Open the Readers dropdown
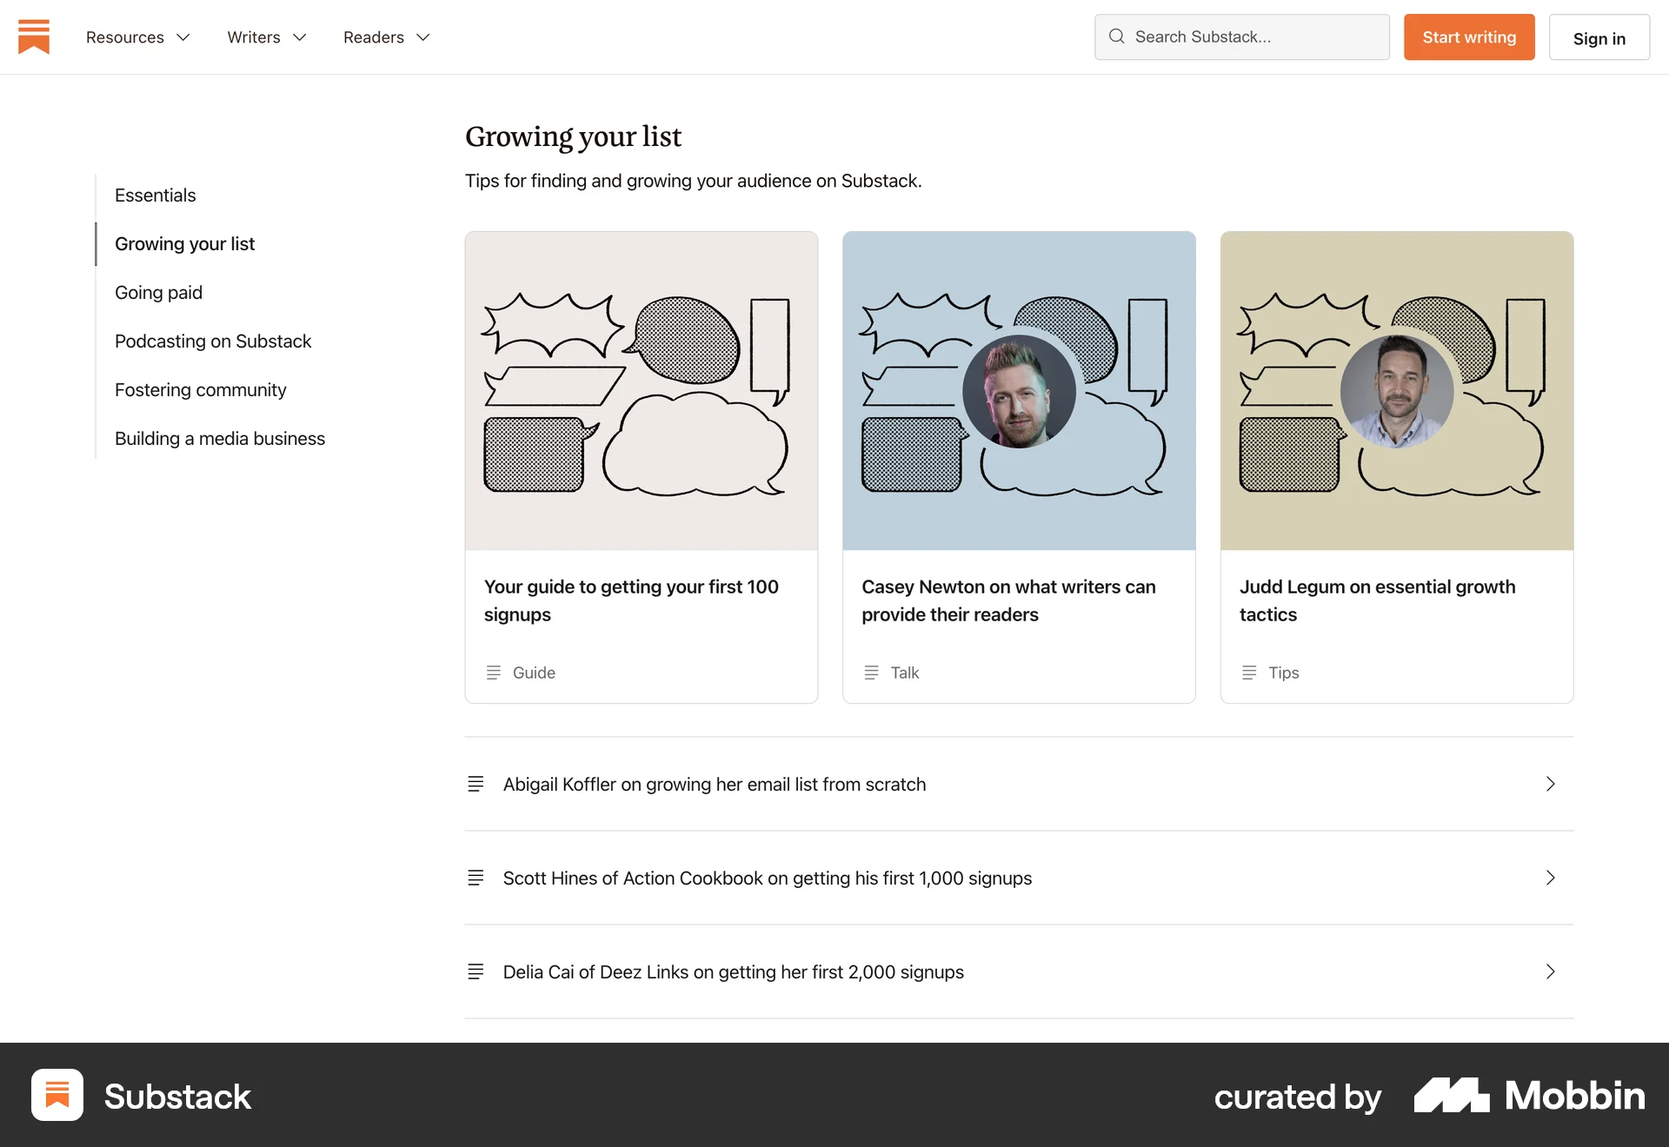The image size is (1669, 1147). 385,36
